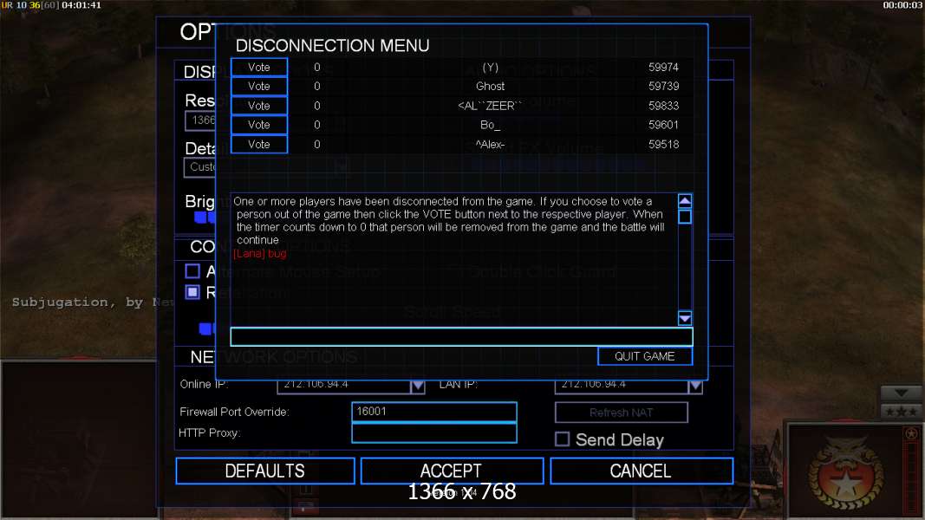The height and width of the screenshot is (520, 925).
Task: Accept the options settings
Action: click(x=452, y=471)
